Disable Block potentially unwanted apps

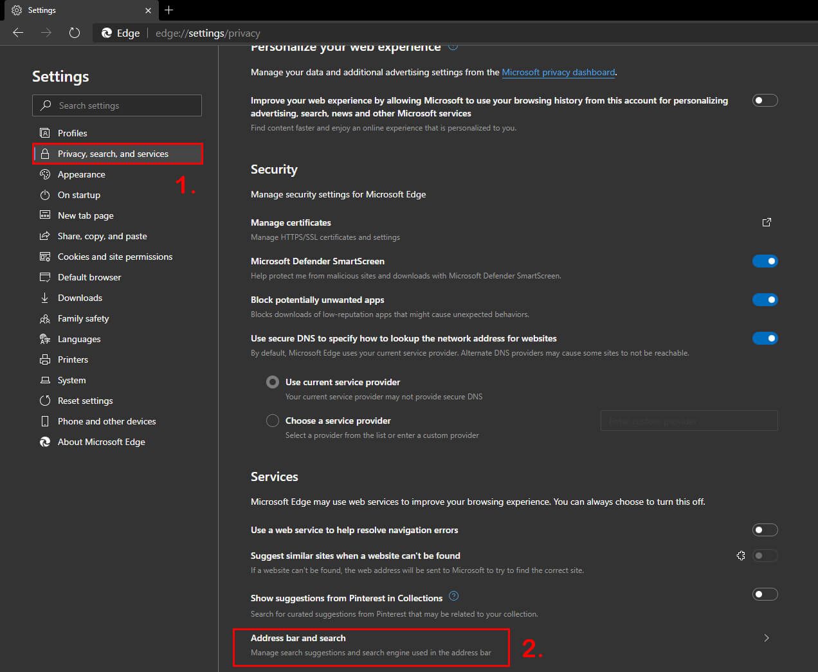tap(765, 300)
